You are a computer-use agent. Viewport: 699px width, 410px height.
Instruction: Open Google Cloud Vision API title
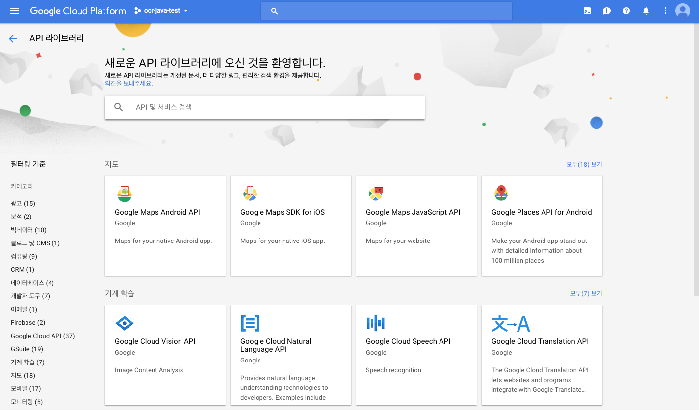155,341
